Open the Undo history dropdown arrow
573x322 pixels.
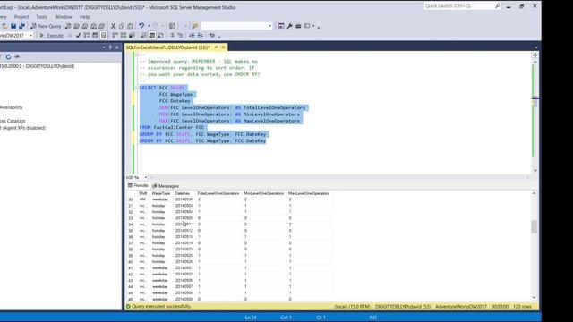[149, 26]
